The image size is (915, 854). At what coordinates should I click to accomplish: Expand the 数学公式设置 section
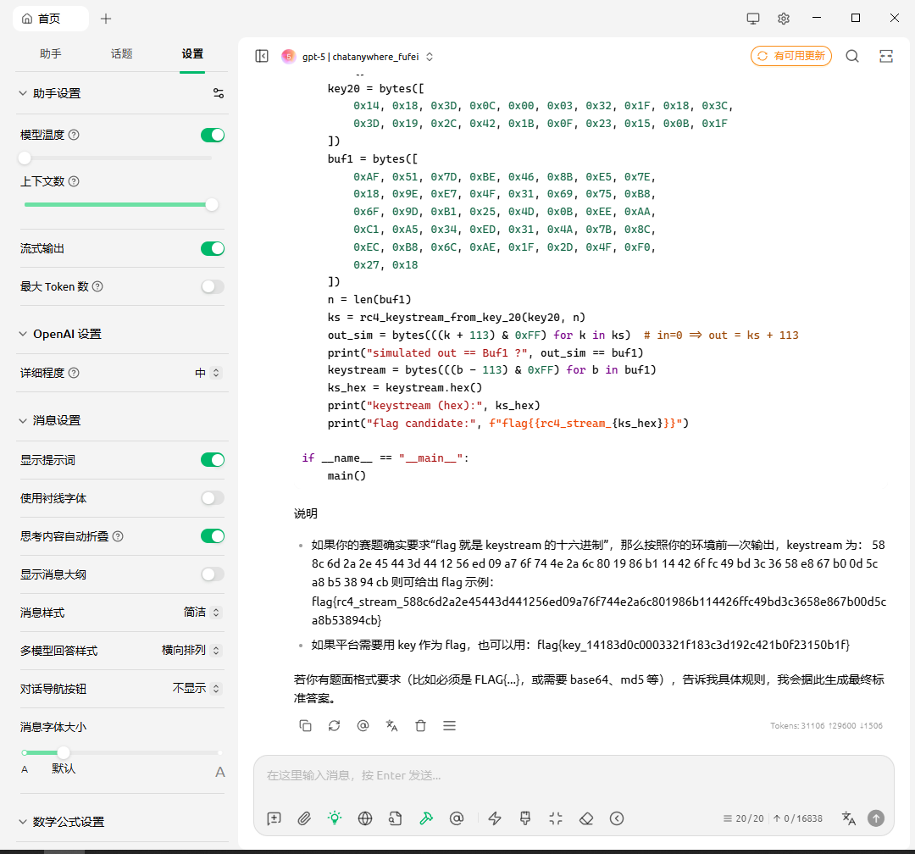click(68, 822)
